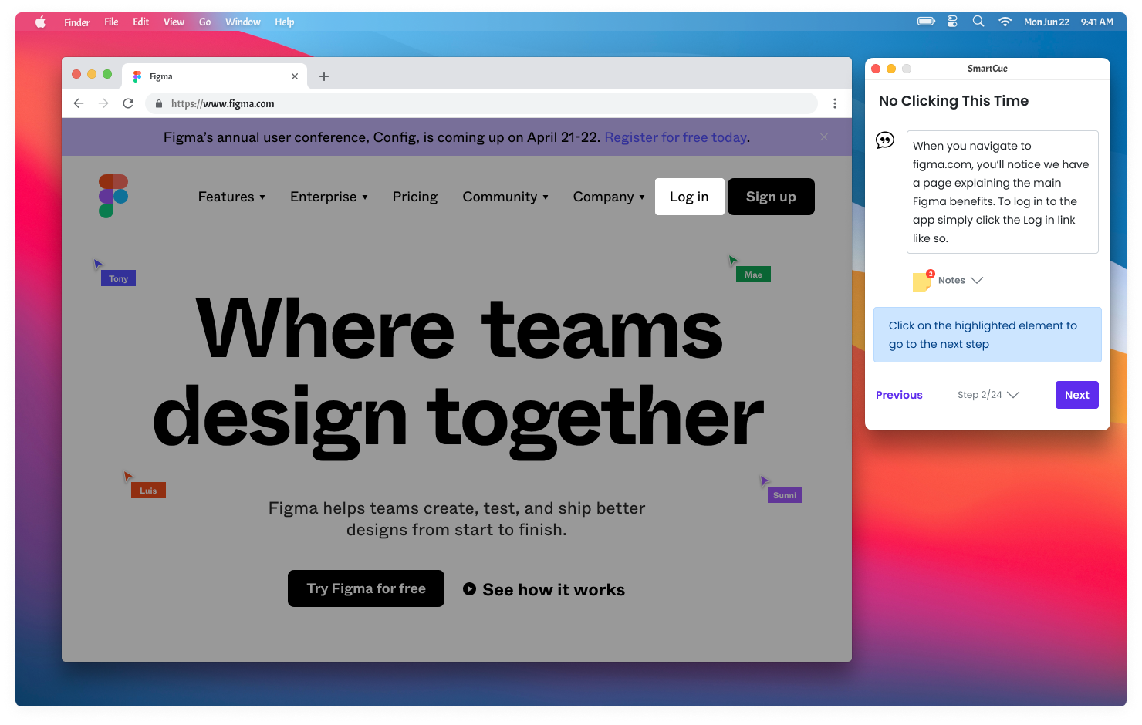Expand the Enterprise dropdown
1142x725 pixels.
coord(329,197)
